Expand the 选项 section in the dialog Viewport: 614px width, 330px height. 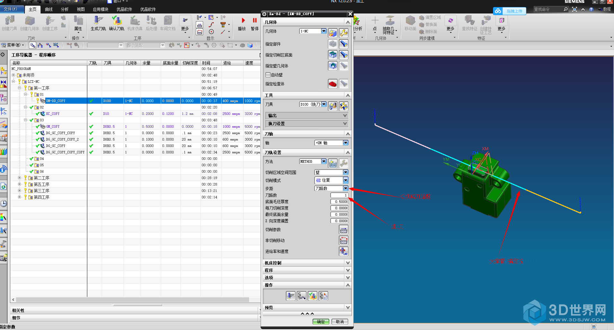coord(307,278)
